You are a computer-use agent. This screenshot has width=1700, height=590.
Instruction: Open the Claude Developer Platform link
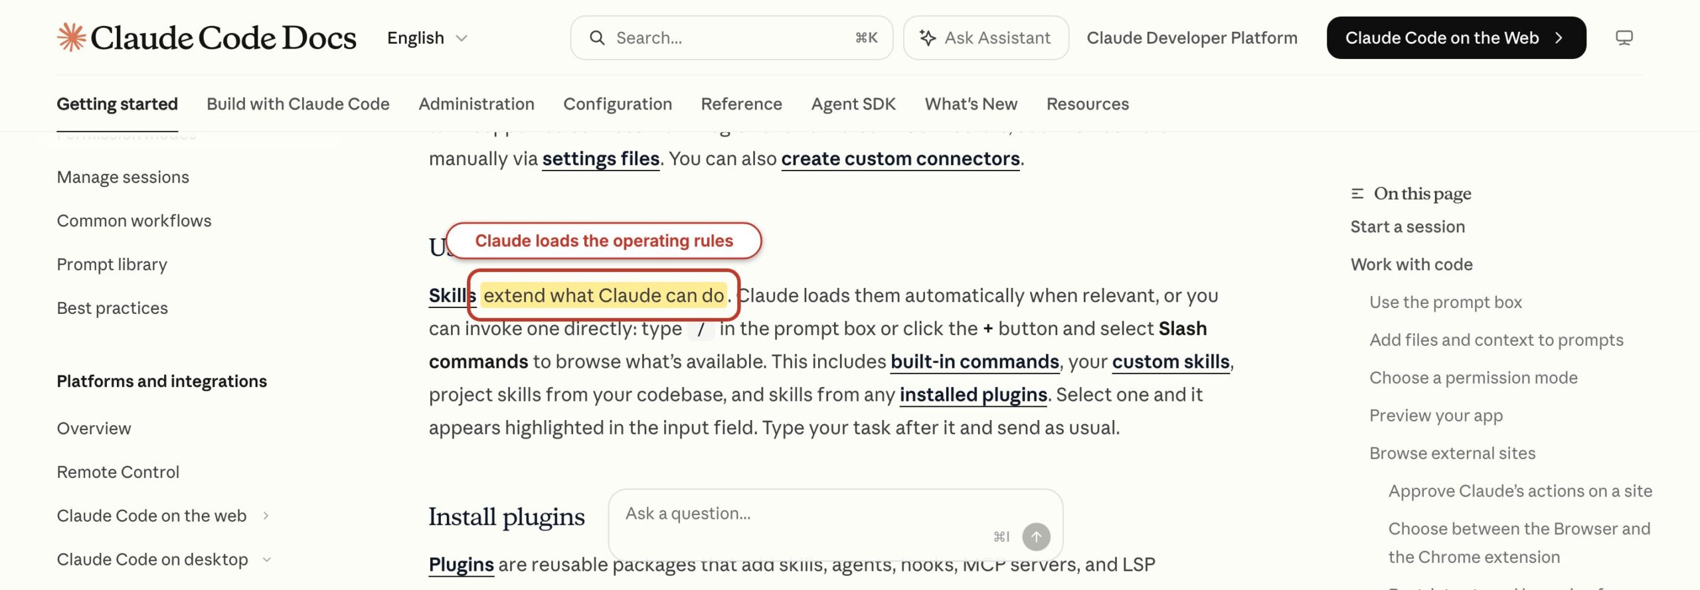1192,38
